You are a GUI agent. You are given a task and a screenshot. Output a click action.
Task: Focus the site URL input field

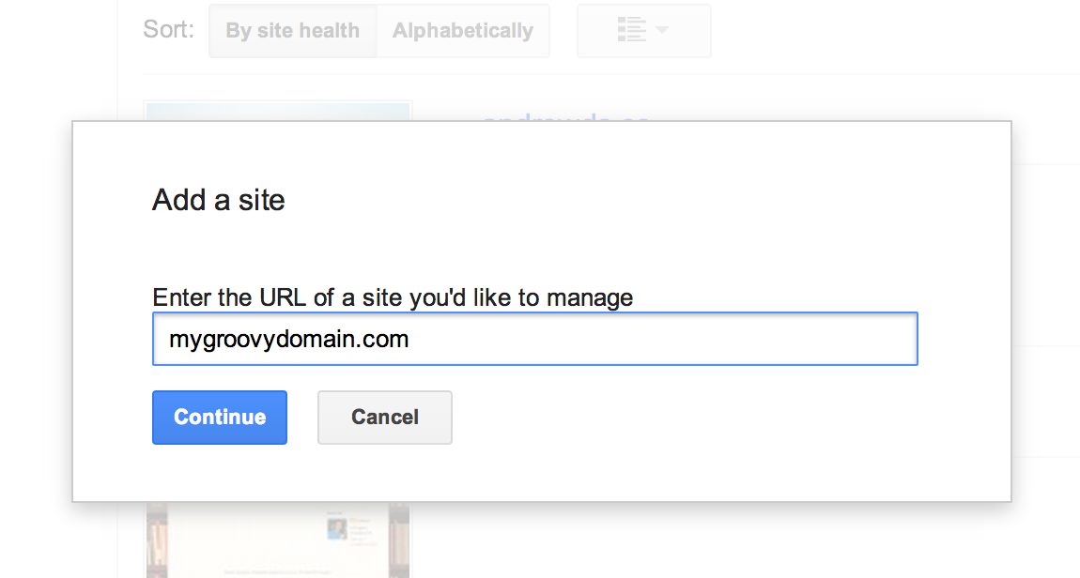(x=535, y=340)
